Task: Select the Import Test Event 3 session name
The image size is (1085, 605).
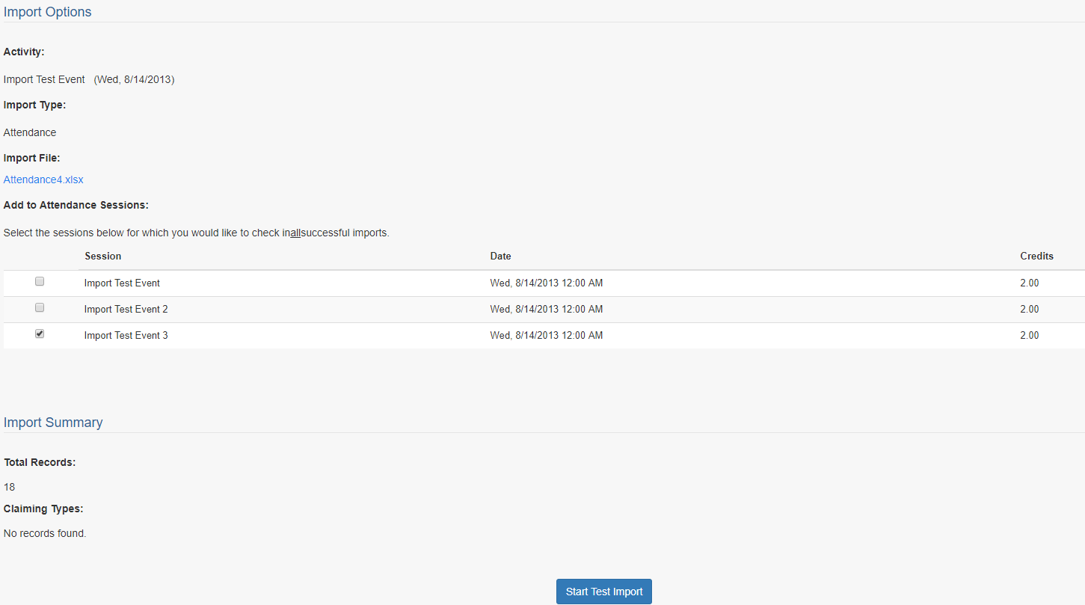Action: (126, 336)
